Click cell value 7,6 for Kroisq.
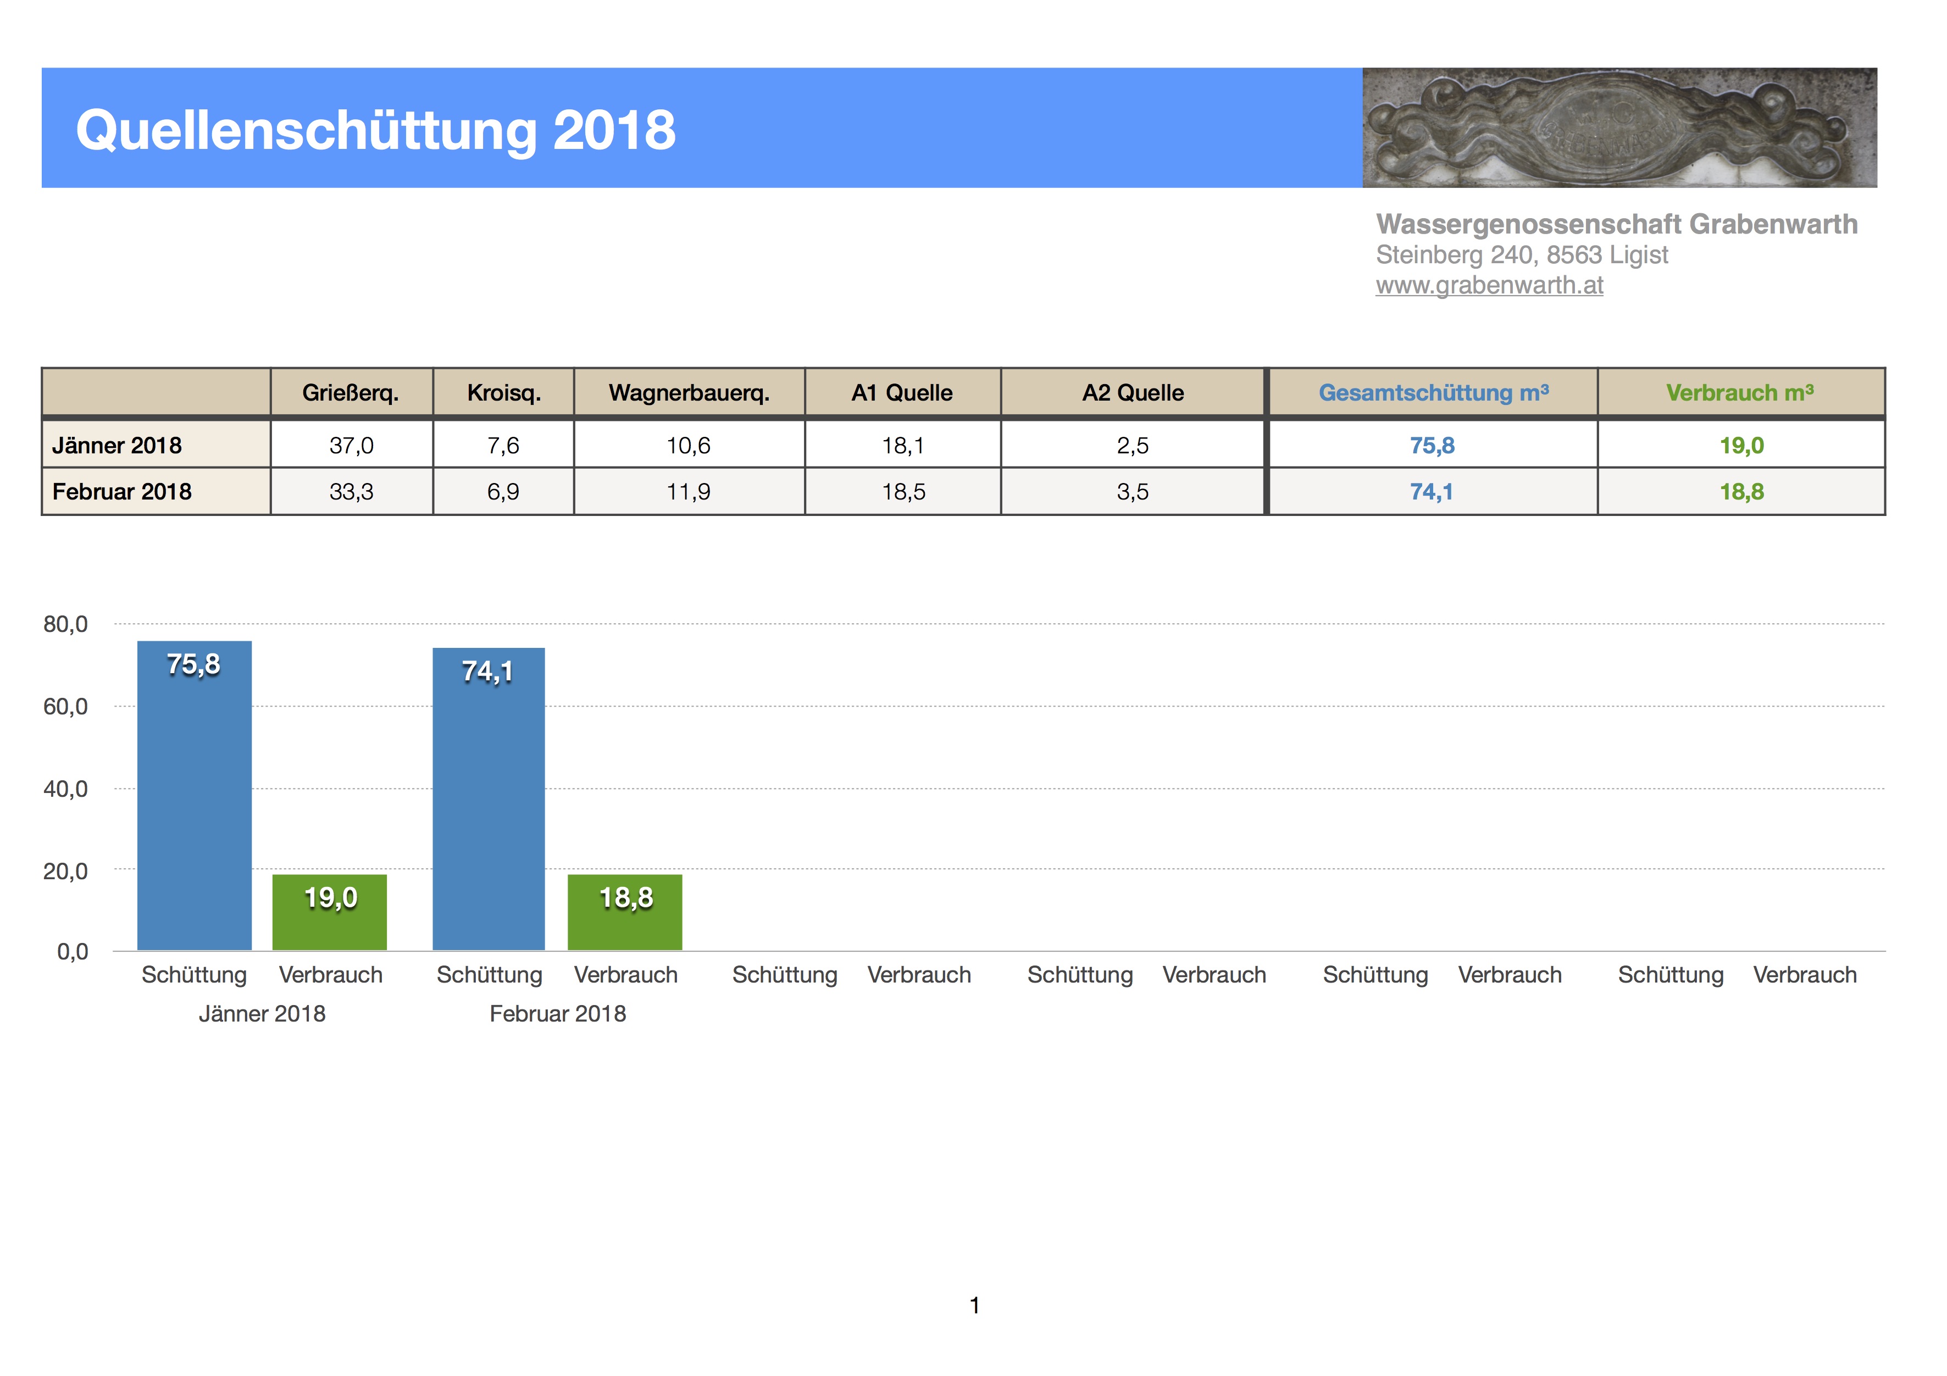The height and width of the screenshot is (1376, 1947). coord(503,445)
